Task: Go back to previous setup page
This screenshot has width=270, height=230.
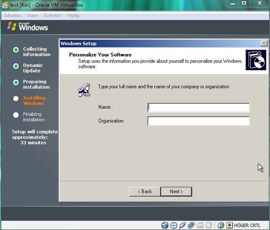Action: pyautogui.click(x=145, y=192)
